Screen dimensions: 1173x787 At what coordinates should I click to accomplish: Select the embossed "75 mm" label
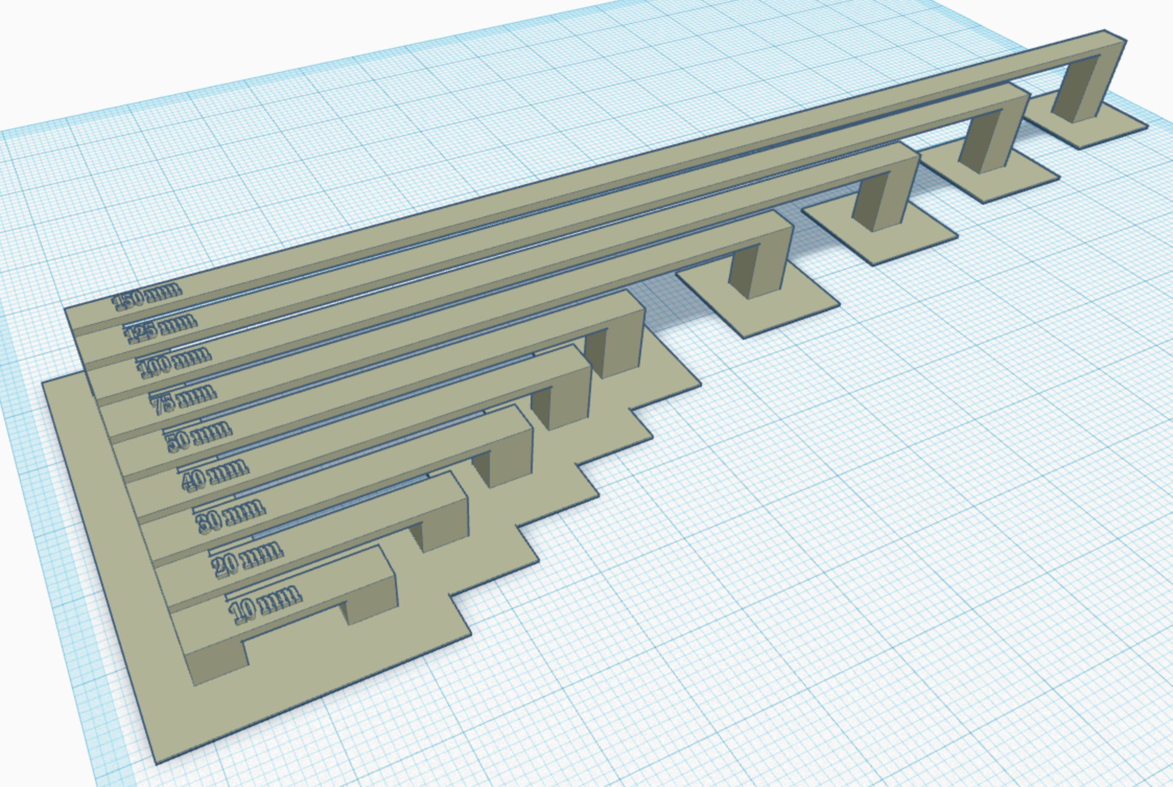click(x=184, y=398)
